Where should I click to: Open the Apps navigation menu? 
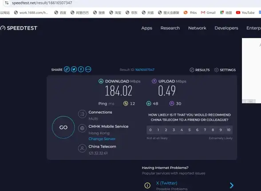point(146,28)
